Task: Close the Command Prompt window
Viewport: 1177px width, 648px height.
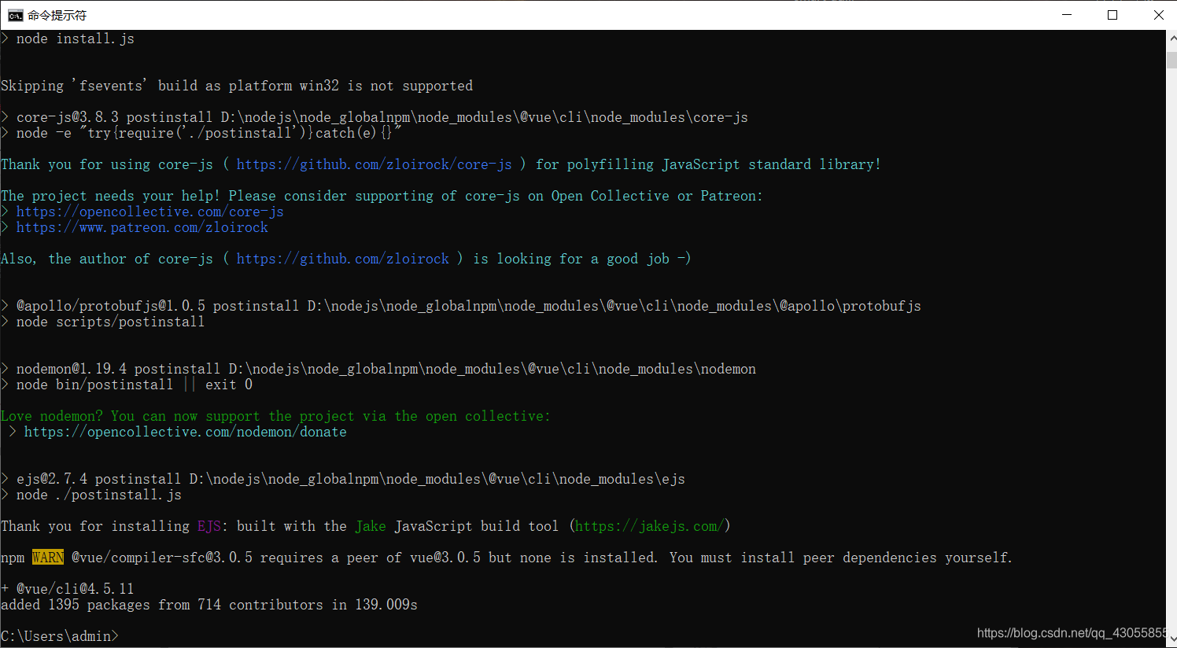Action: [x=1158, y=15]
